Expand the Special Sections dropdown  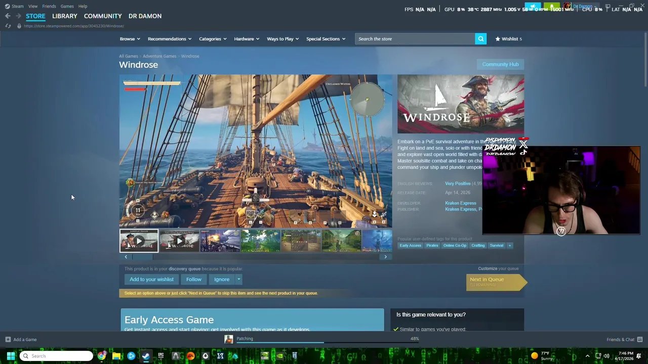[326, 39]
